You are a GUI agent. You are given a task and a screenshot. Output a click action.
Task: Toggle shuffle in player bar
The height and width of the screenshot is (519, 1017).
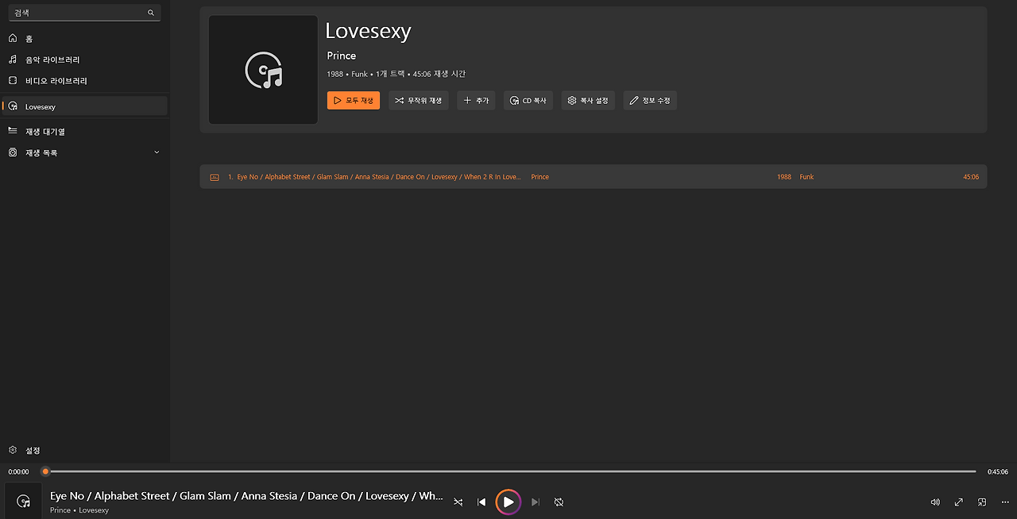pyautogui.click(x=458, y=502)
